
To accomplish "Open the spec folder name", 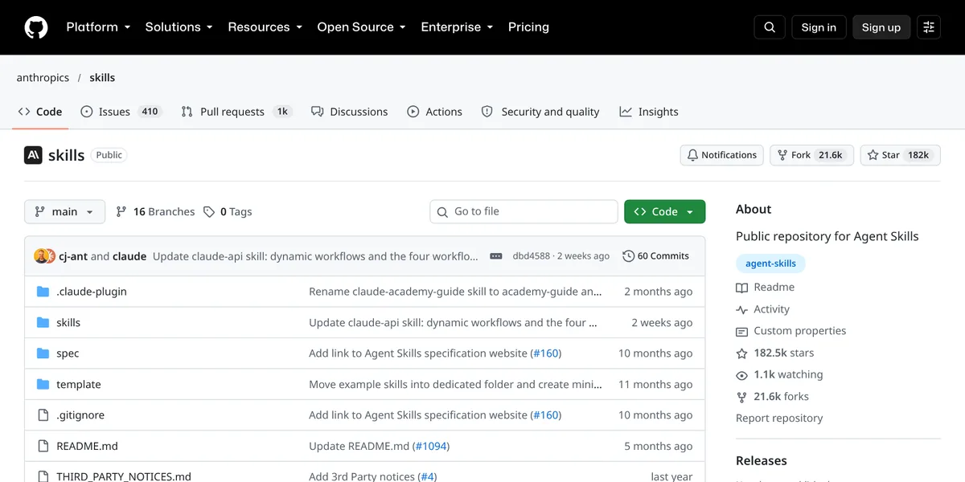I will point(68,353).
